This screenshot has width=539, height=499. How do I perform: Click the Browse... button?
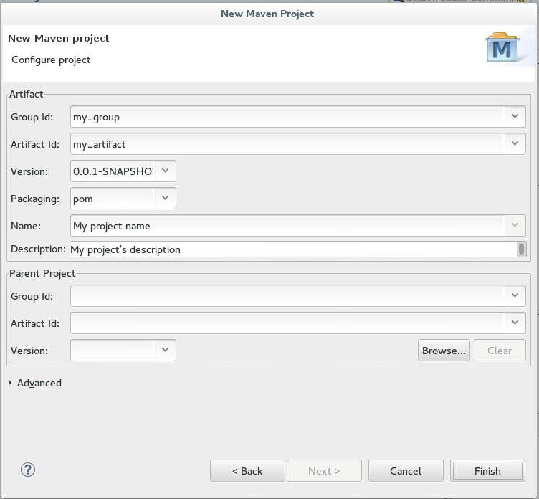(444, 351)
